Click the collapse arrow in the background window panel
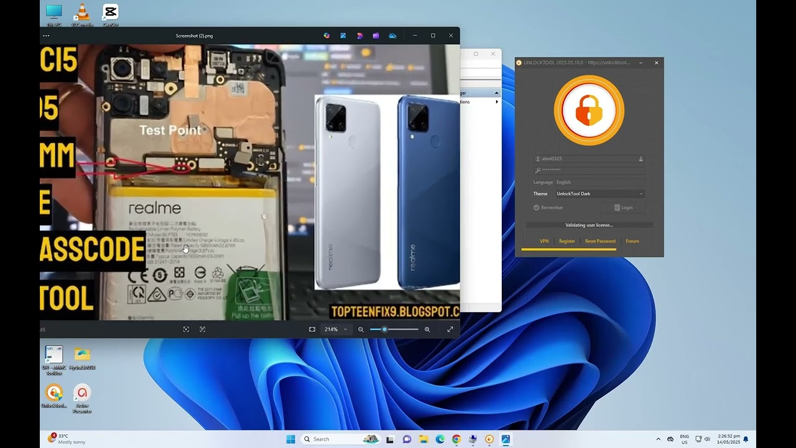Image resolution: width=796 pixels, height=448 pixels. point(496,93)
